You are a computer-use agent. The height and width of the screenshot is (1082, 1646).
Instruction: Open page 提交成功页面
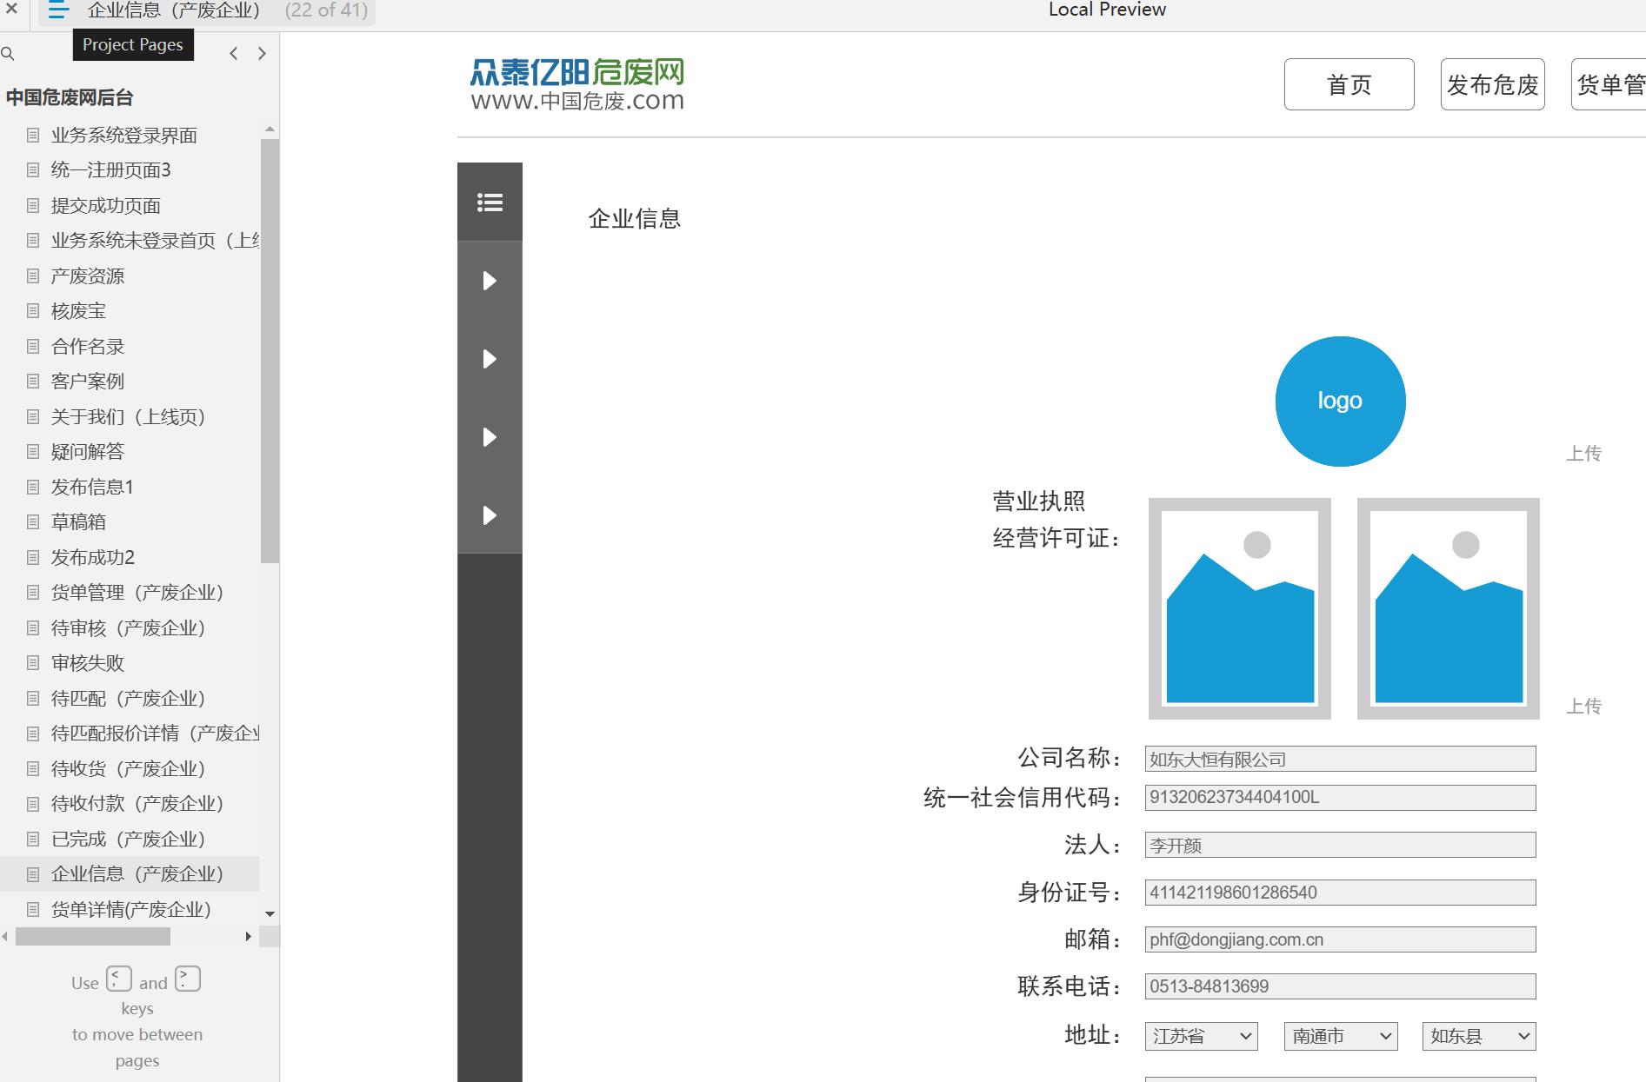click(106, 206)
